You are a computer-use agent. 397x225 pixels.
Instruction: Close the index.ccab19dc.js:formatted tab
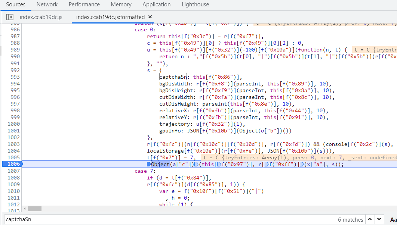tap(150, 17)
